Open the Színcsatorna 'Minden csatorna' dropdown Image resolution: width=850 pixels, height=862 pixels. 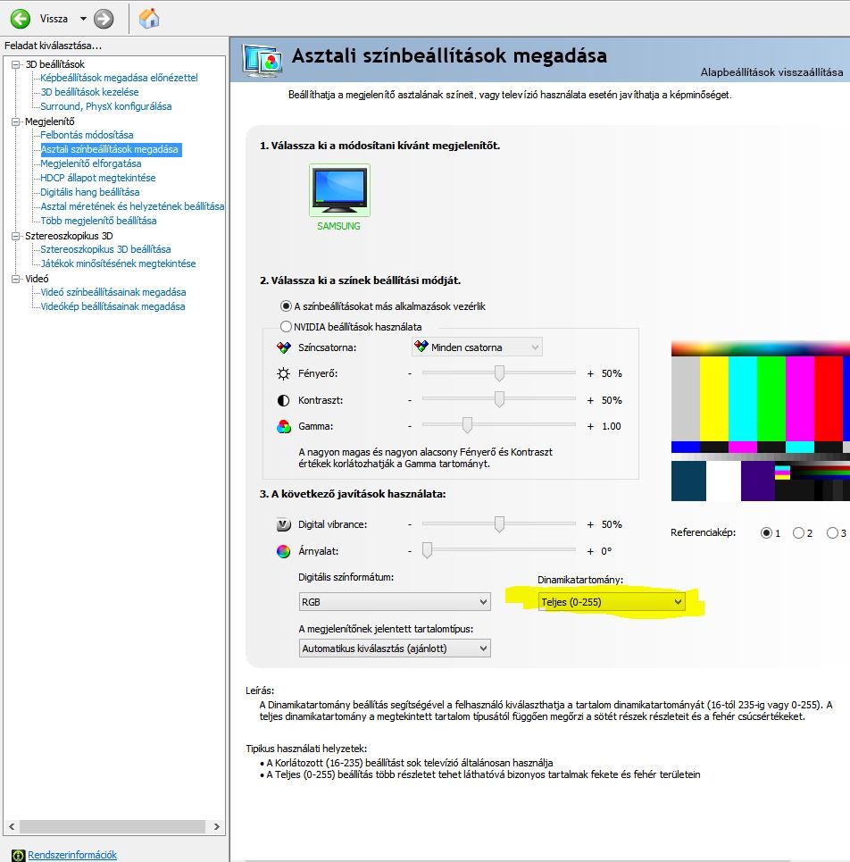point(477,347)
